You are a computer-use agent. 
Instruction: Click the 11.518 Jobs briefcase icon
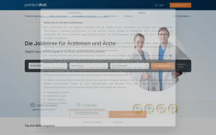(78, 105)
